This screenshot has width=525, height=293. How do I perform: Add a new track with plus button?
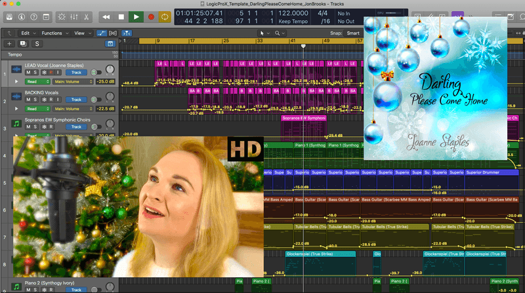coord(9,44)
